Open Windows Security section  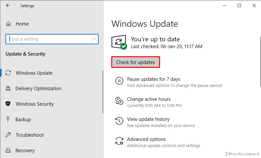(35, 104)
